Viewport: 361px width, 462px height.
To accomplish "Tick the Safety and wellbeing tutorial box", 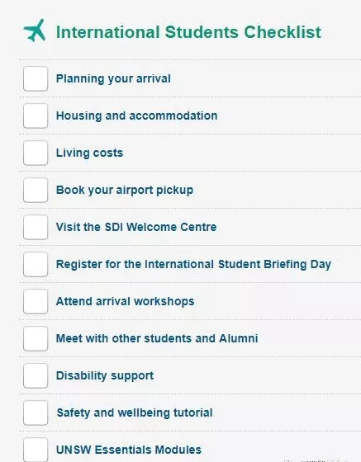I will (x=36, y=412).
